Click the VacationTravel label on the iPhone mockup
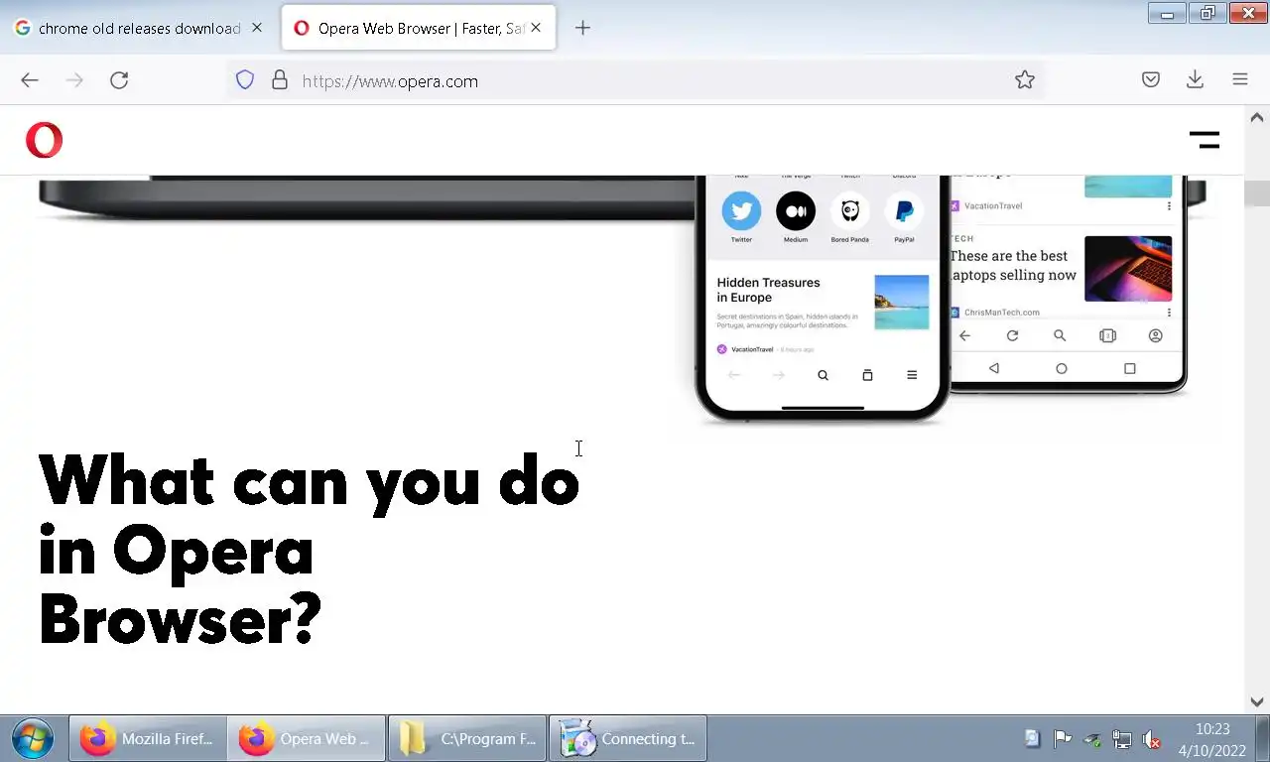1270x762 pixels. pyautogui.click(x=752, y=349)
